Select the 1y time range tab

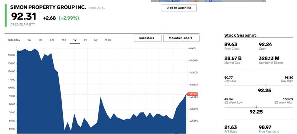(75, 40)
